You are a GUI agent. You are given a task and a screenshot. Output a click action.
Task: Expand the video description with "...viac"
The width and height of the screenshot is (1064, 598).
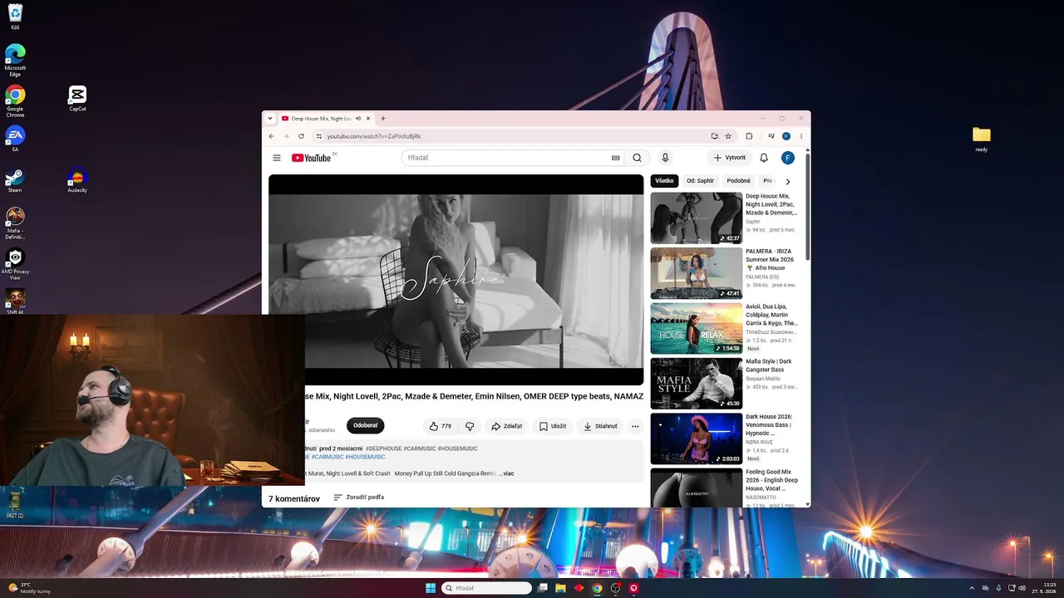tap(506, 473)
